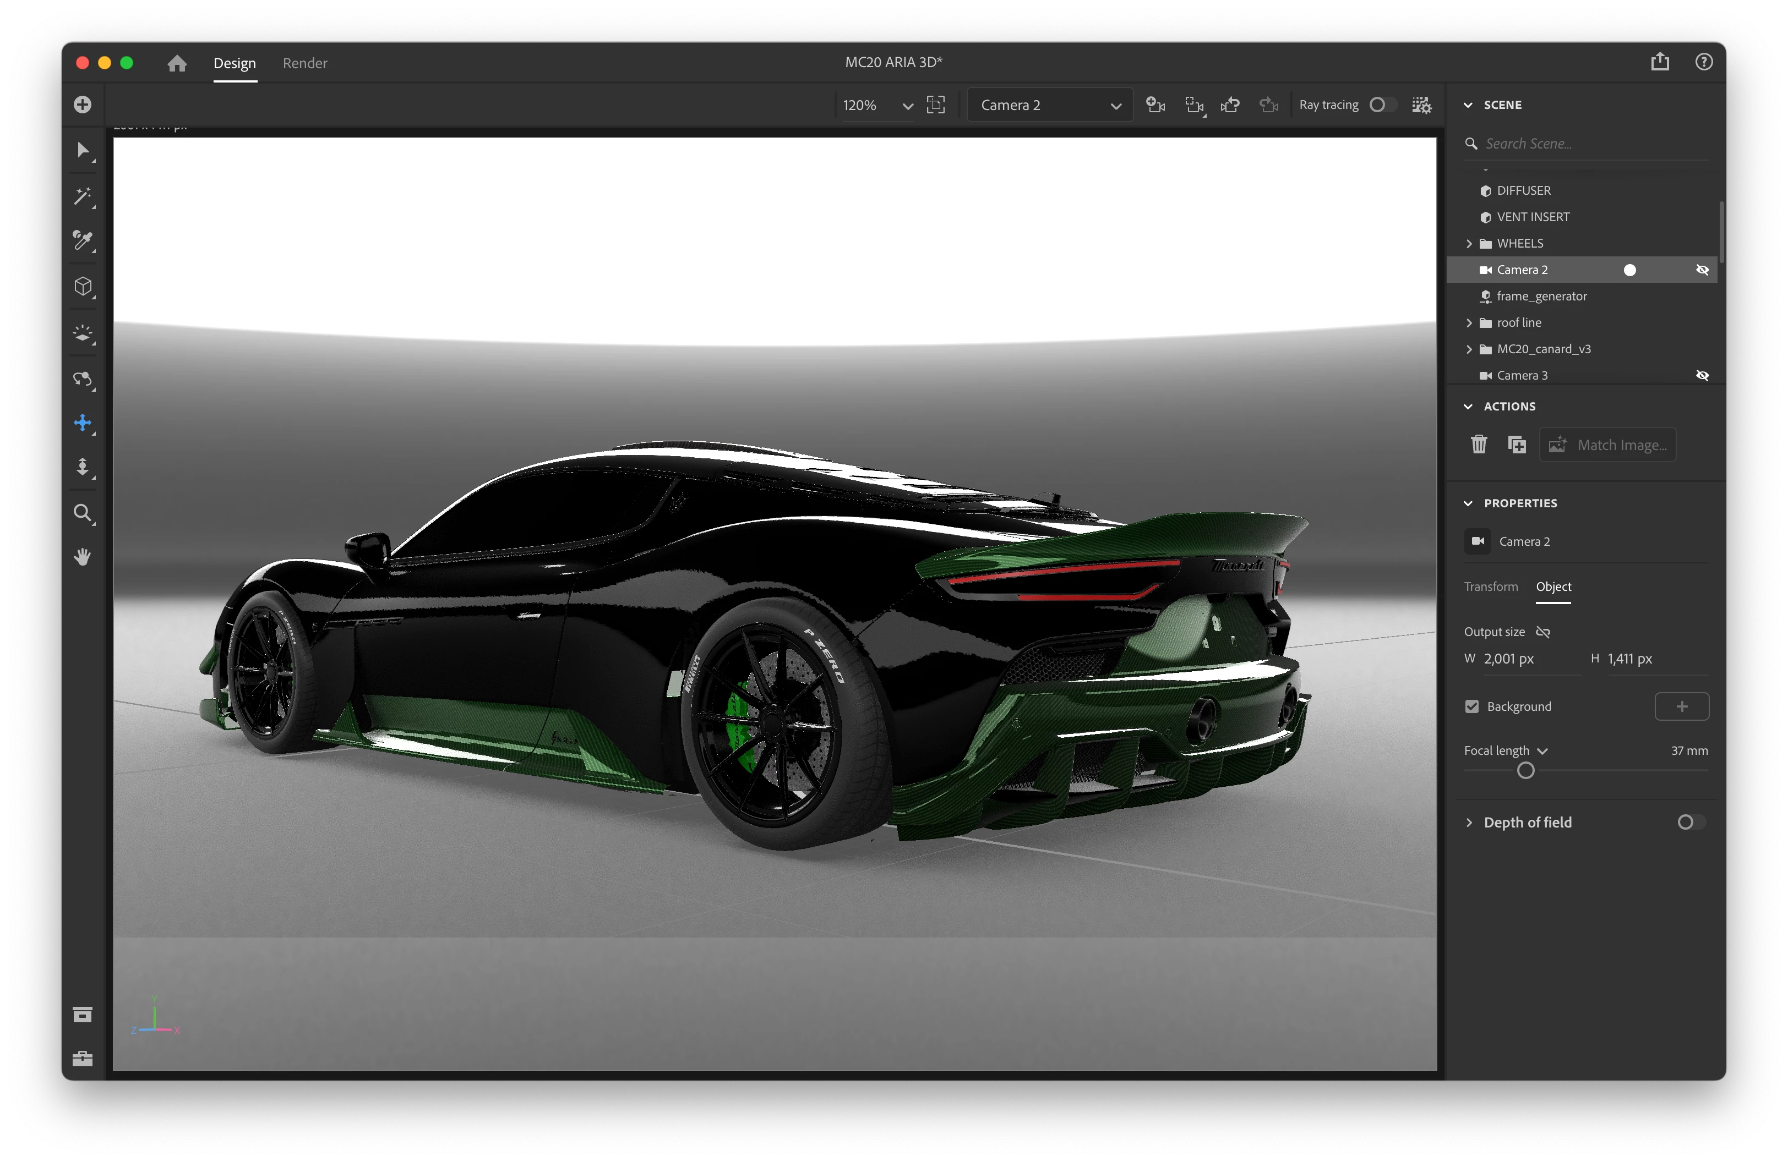Select the Magic Wand tool
Viewport: 1788px width, 1162px height.
[83, 196]
